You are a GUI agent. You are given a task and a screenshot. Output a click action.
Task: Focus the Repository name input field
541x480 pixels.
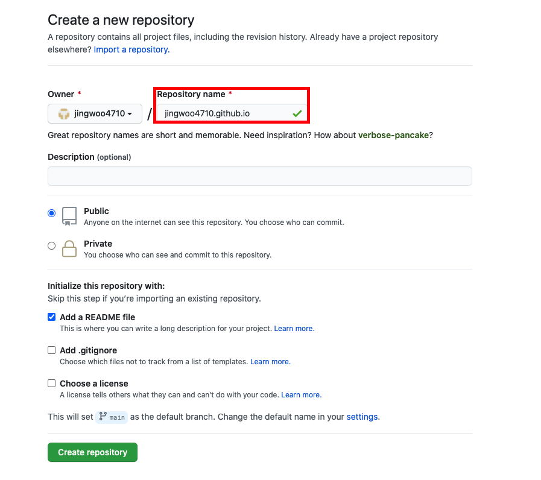tap(232, 113)
